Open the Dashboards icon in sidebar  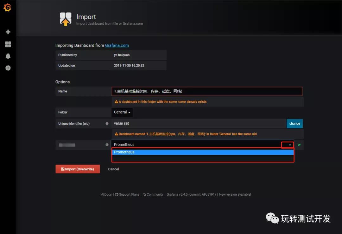coord(8,44)
